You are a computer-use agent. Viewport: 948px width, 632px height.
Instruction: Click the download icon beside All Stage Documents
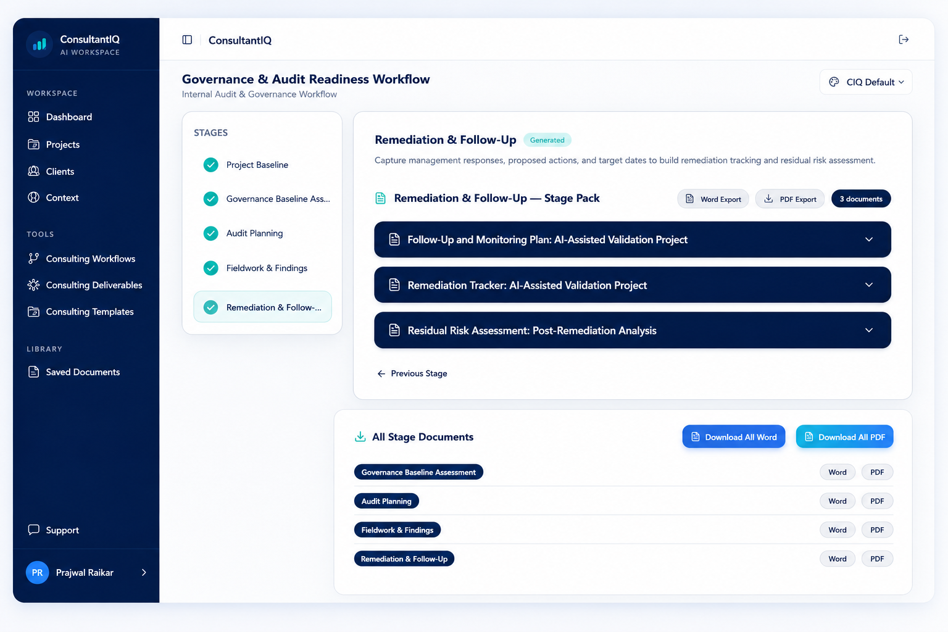[x=360, y=437]
